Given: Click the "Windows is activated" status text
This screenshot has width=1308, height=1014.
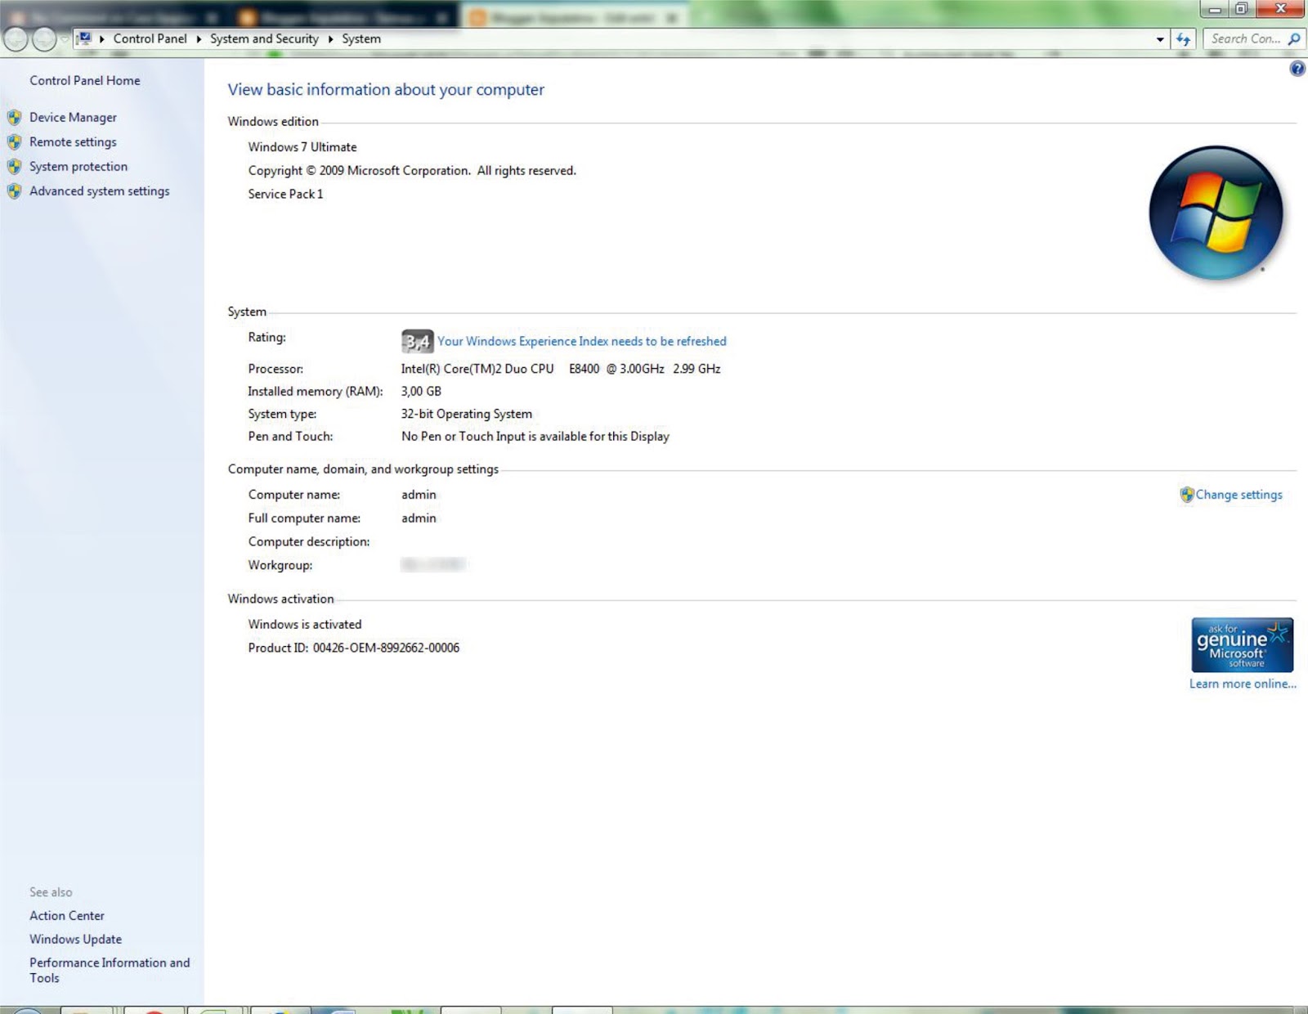Looking at the screenshot, I should [x=305, y=625].
